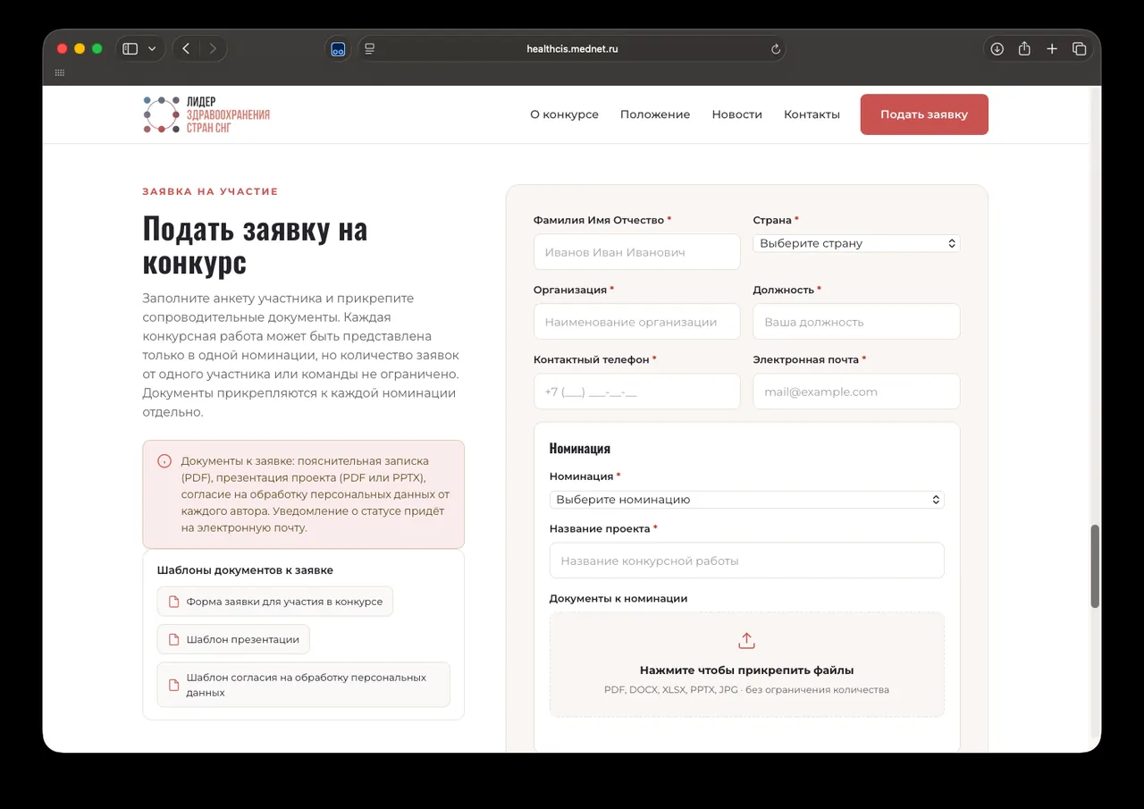Viewport: 1144px width, 809px height.
Task: Open the О конкурсе menu item
Action: tap(564, 114)
